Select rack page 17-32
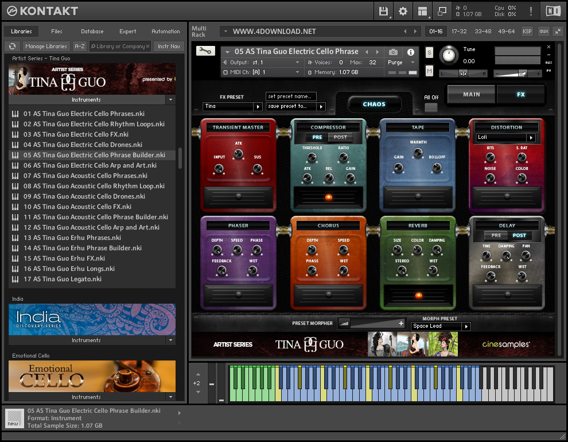 click(x=459, y=32)
